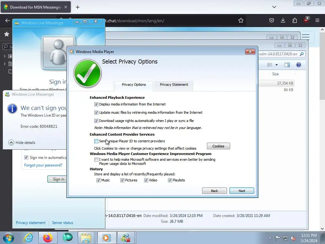Open bookmarks star in browser sidebar
The width and height of the screenshot is (325, 244).
7,34
